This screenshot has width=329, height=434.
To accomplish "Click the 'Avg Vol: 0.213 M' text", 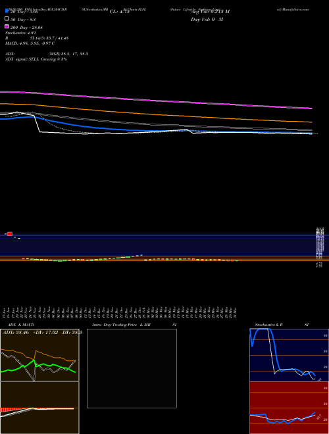I will 210,12.
